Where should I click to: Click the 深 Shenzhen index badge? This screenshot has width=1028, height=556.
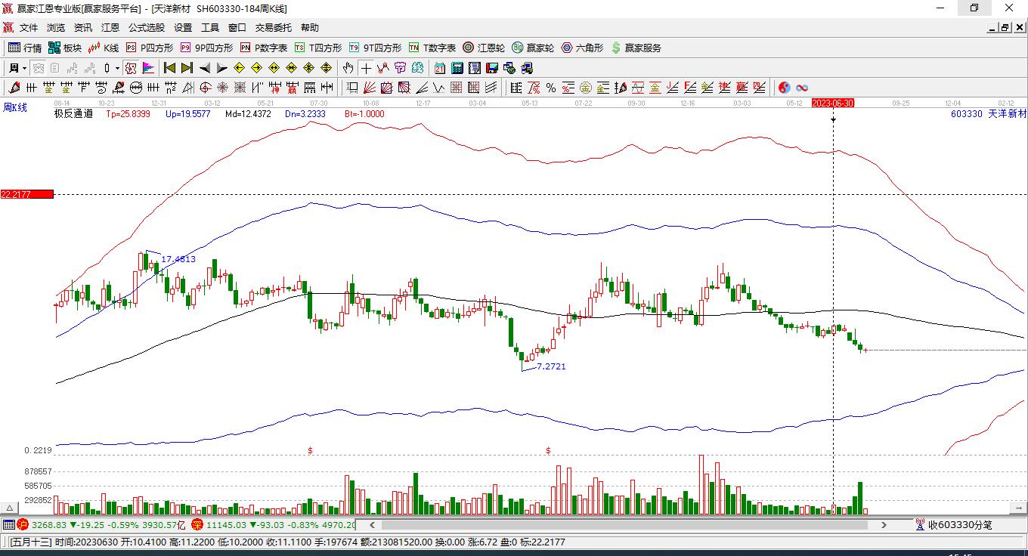click(197, 524)
